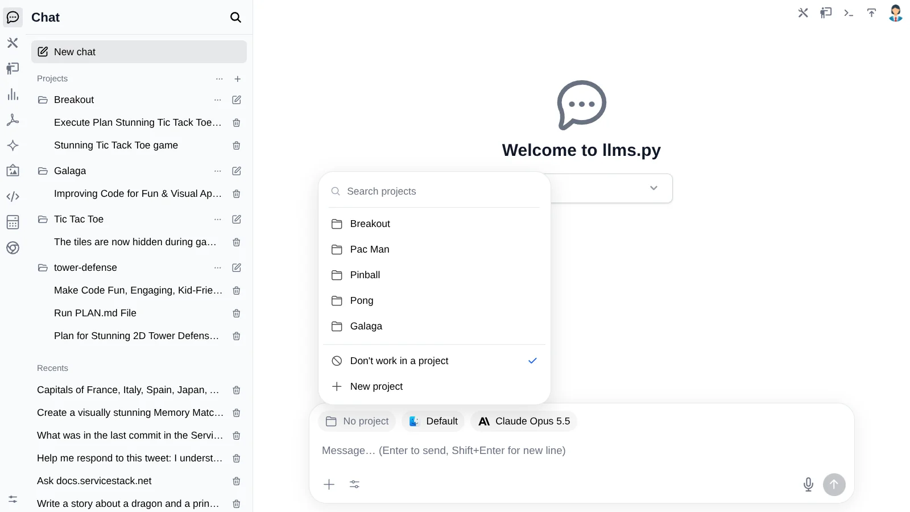Open Ask docs.servicestack.net chat

94,481
